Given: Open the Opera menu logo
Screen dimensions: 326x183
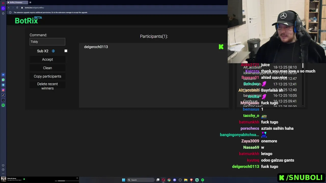Looking at the screenshot, I should (3, 3).
